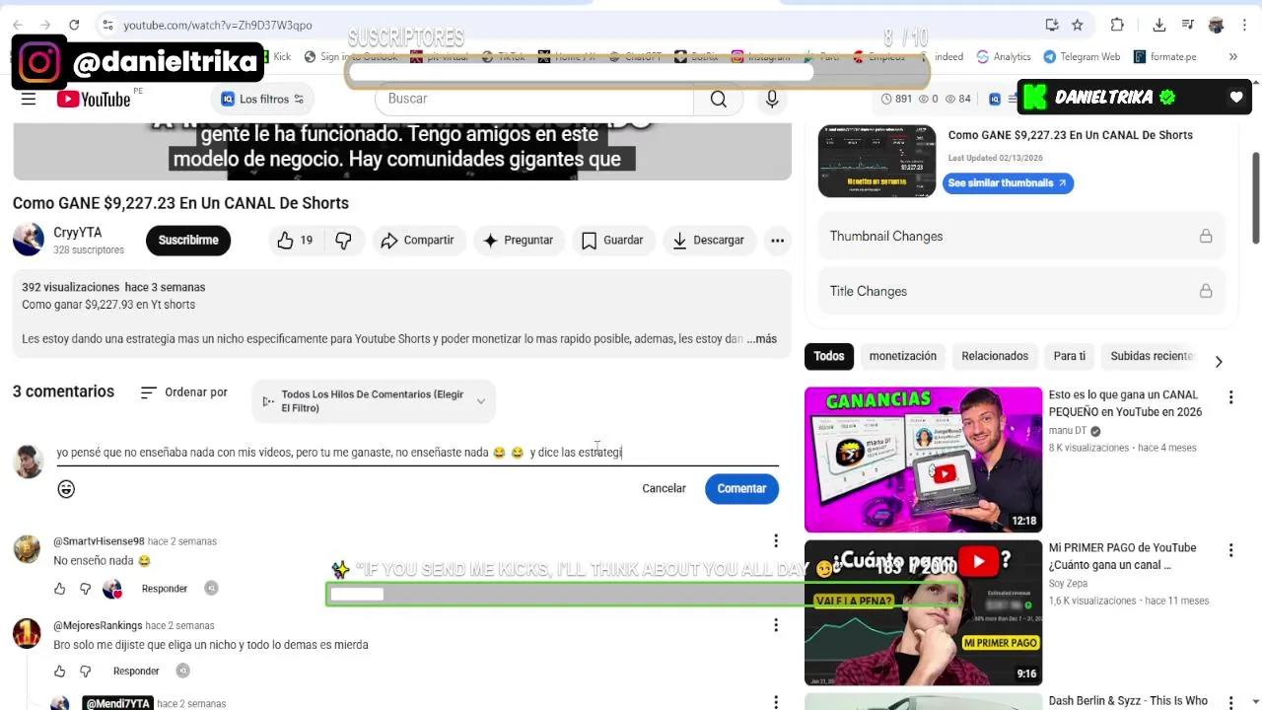Viewport: 1262px width, 710px height.
Task: Open the browser extensions puzzle icon
Action: click(x=1117, y=25)
